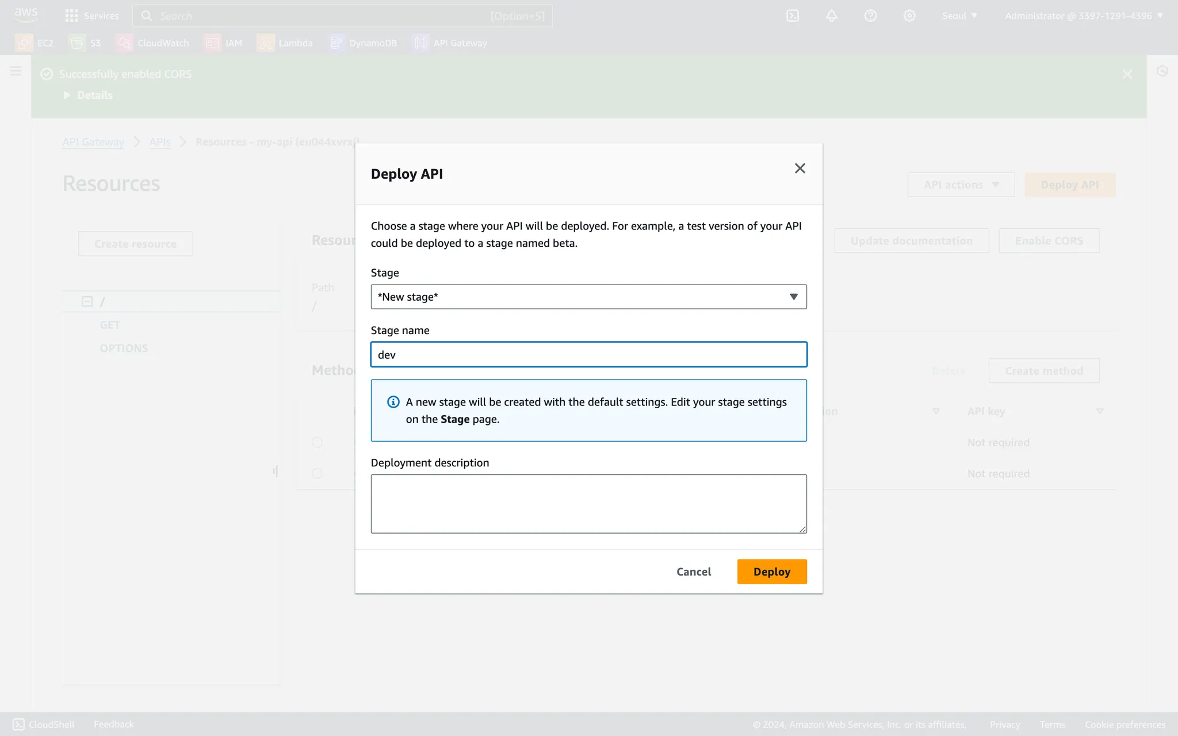Viewport: 1178px width, 736px height.
Task: Open the Seoul region selector
Action: coord(959,16)
